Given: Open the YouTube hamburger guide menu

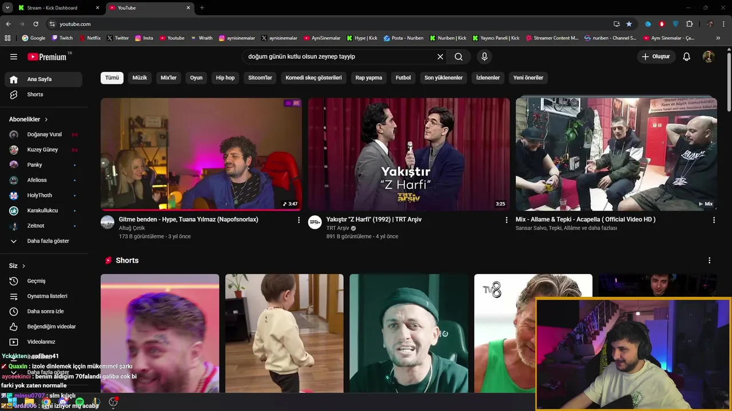Looking at the screenshot, I should [14, 57].
